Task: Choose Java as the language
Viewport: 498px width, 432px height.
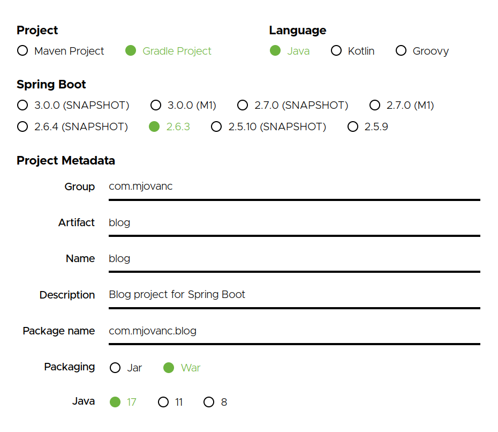Action: coord(275,51)
